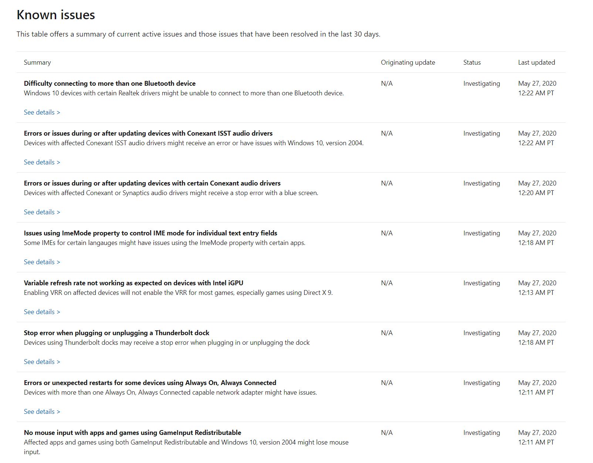Expand See details for Thunderbolt dock issue
Viewport: 593px width, 463px height.
tap(42, 362)
